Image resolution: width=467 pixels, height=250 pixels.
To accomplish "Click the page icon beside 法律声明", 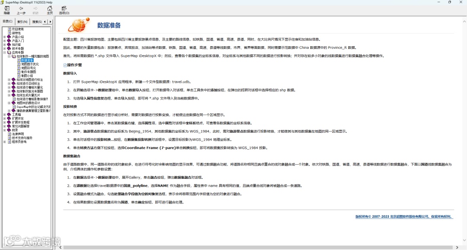I will pyautogui.click(x=10, y=134).
